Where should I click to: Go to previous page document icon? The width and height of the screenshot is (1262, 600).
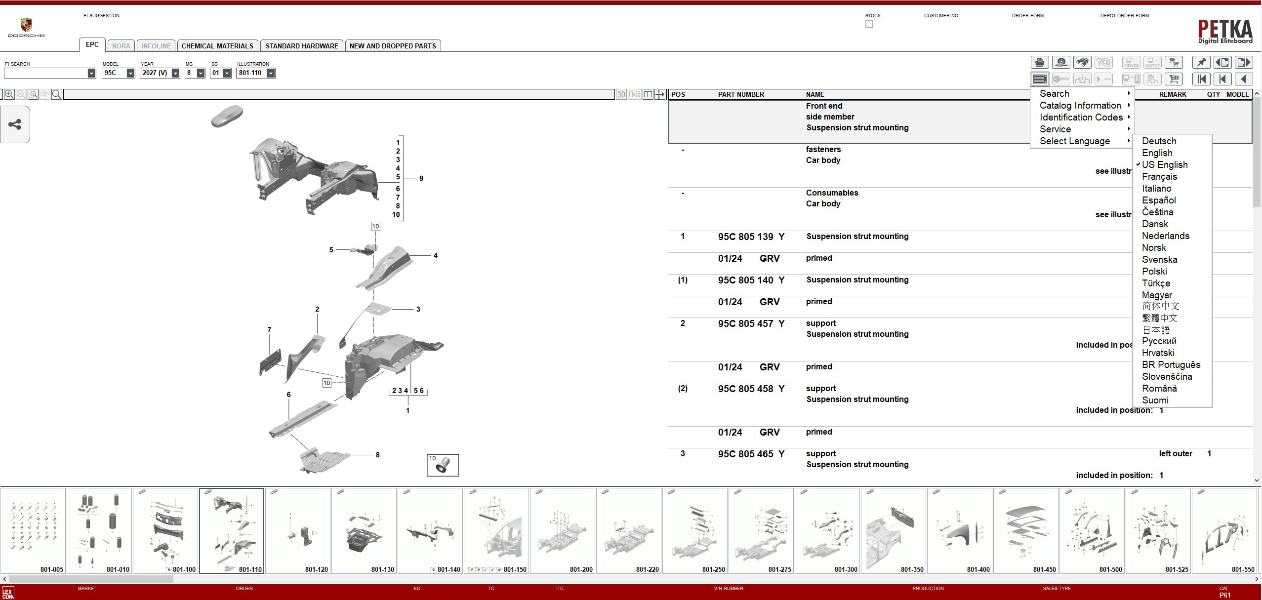click(x=1222, y=62)
